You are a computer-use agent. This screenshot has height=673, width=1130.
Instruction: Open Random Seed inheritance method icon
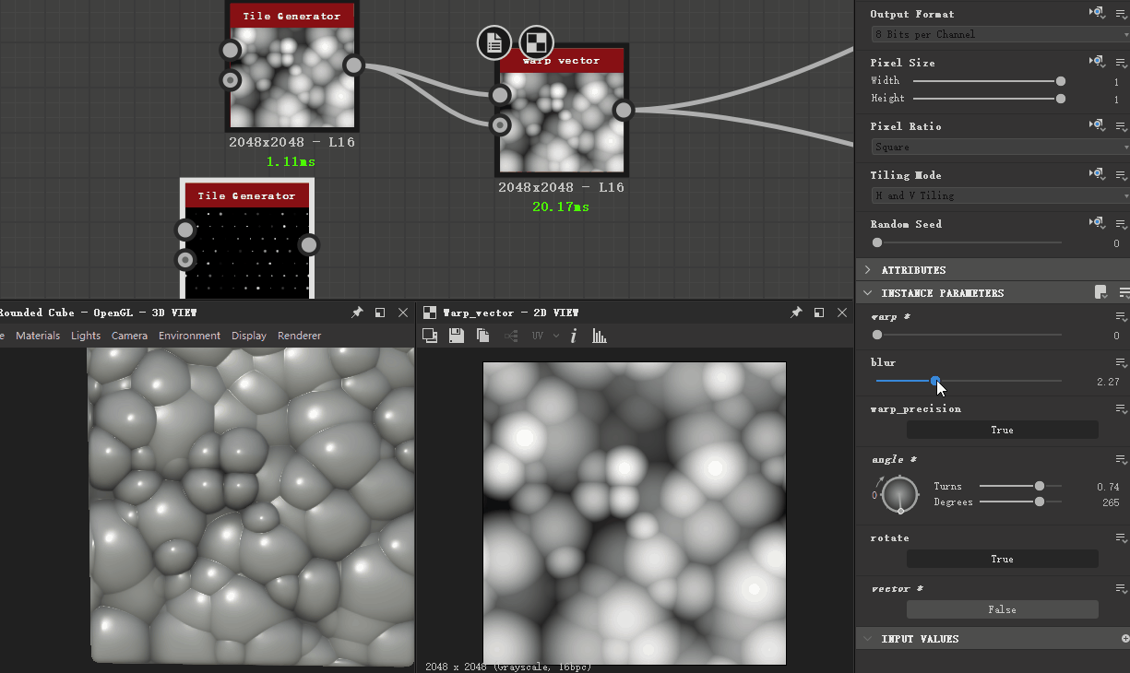click(1097, 223)
